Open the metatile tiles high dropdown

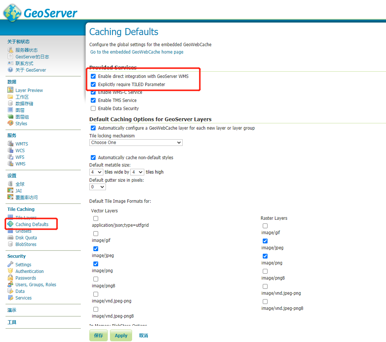(137, 172)
